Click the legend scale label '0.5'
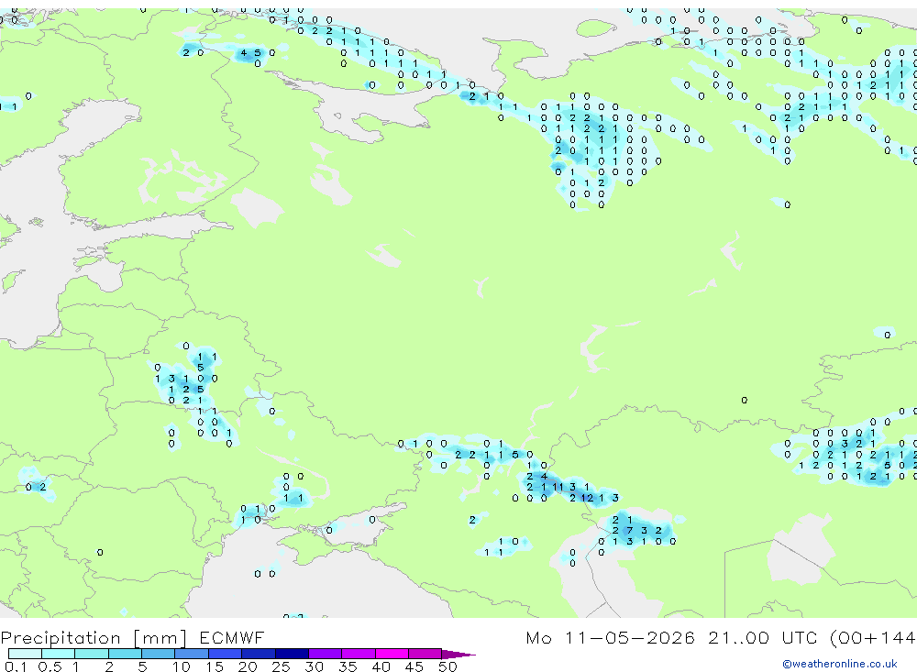 tap(50, 666)
